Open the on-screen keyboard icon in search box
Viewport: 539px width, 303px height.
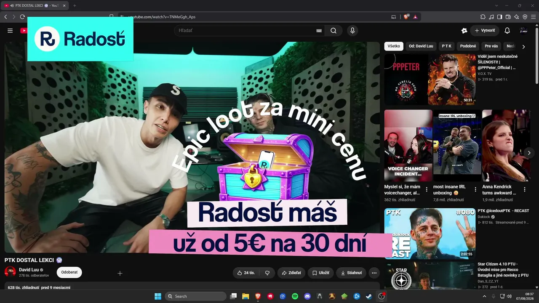pos(319,31)
